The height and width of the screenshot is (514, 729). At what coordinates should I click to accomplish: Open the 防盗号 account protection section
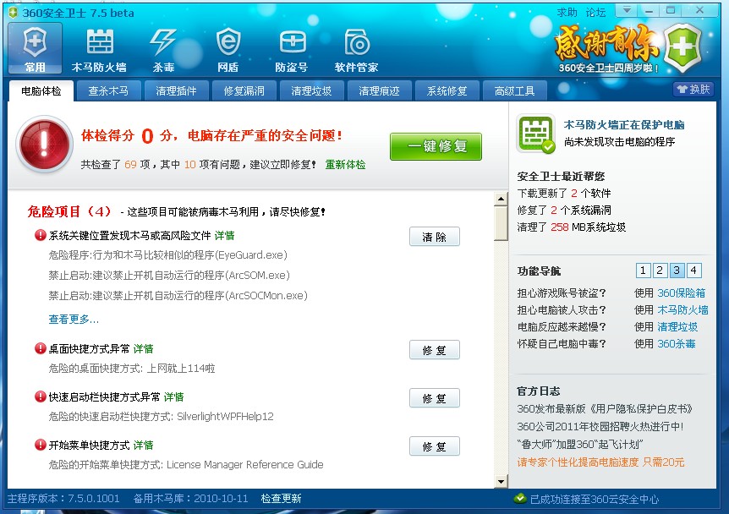point(292,50)
